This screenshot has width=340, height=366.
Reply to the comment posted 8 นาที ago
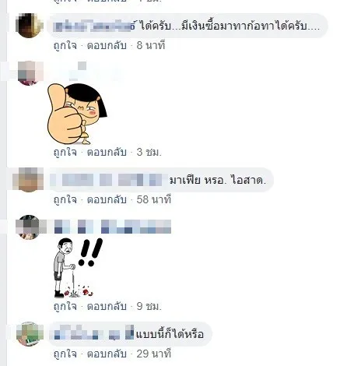[107, 46]
